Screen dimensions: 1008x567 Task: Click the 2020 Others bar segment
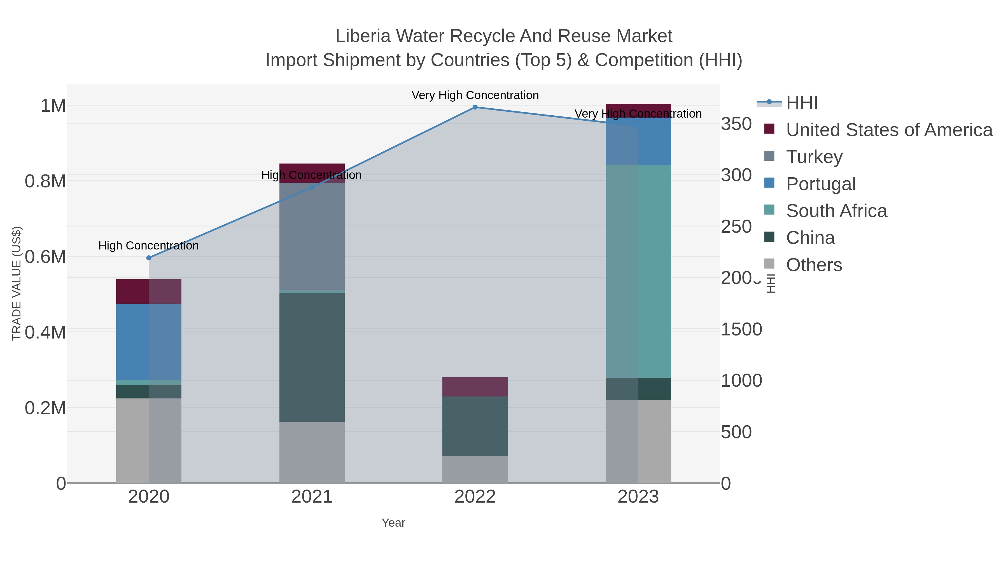click(x=149, y=441)
